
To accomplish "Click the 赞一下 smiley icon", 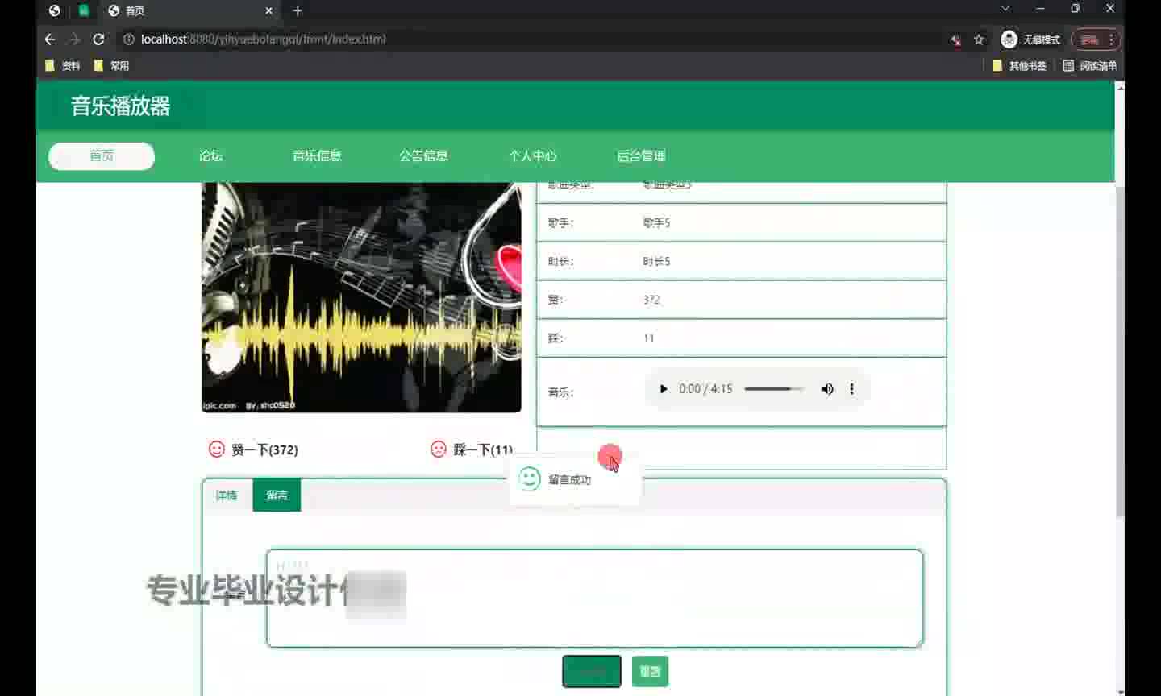I will 217,449.
